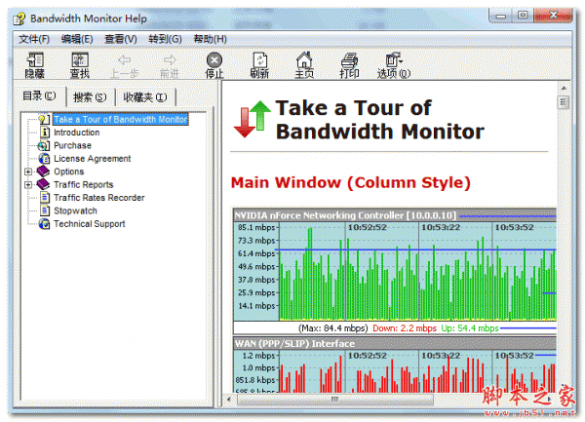The height and width of the screenshot is (422, 585).
Task: Open the License Agreement topic
Action: (x=93, y=159)
